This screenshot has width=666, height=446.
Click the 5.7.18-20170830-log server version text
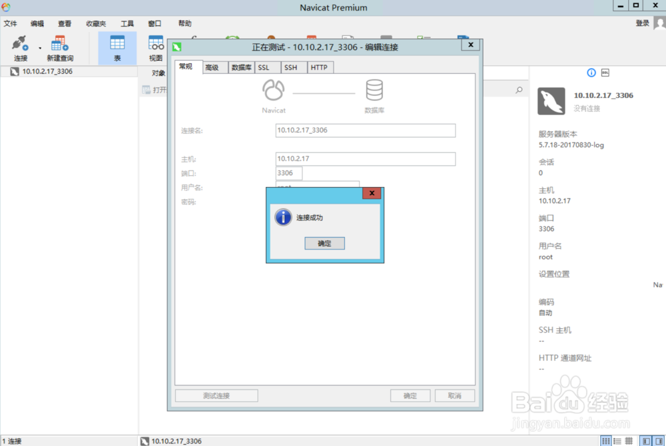tap(571, 145)
